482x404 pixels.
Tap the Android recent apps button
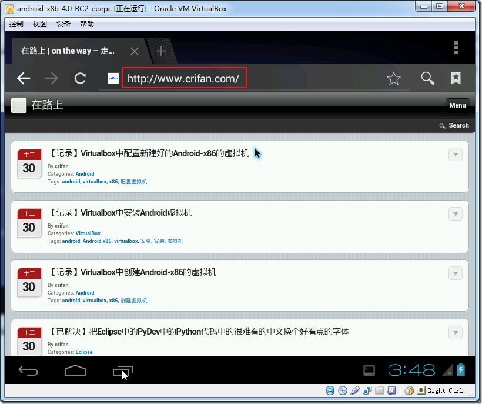123,371
